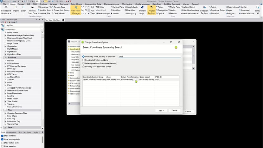Cancel the Change Coordinate System dialog

pos(174,111)
